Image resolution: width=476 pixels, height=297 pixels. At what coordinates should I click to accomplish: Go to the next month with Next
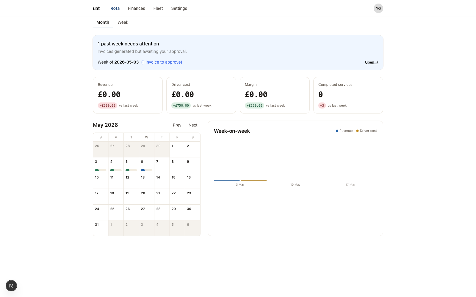point(193,125)
